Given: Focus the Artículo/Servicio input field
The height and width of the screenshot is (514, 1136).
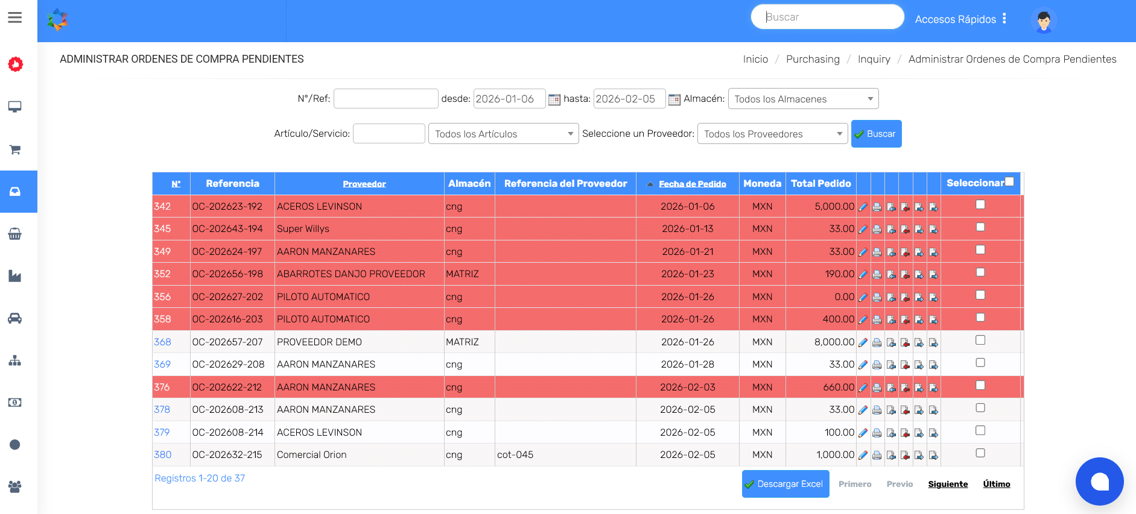Looking at the screenshot, I should pos(389,134).
